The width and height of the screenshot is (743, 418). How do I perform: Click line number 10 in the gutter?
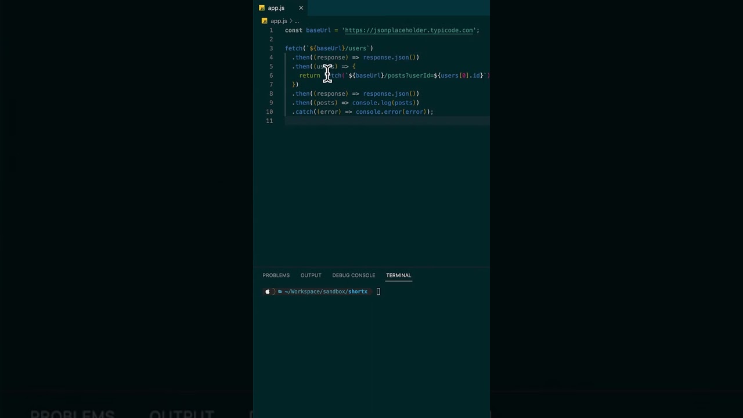click(269, 111)
